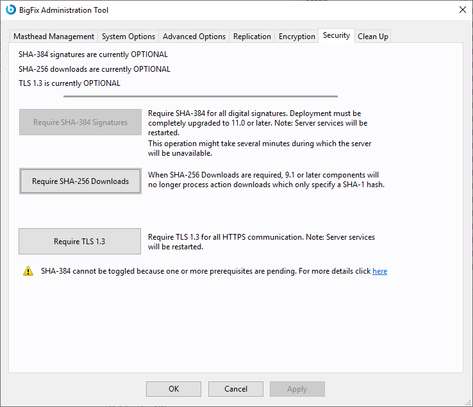The height and width of the screenshot is (407, 473).
Task: Click the yellow warning triangle icon
Action: point(28,271)
